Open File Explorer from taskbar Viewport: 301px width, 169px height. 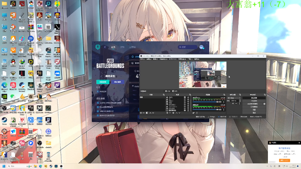point(35,166)
